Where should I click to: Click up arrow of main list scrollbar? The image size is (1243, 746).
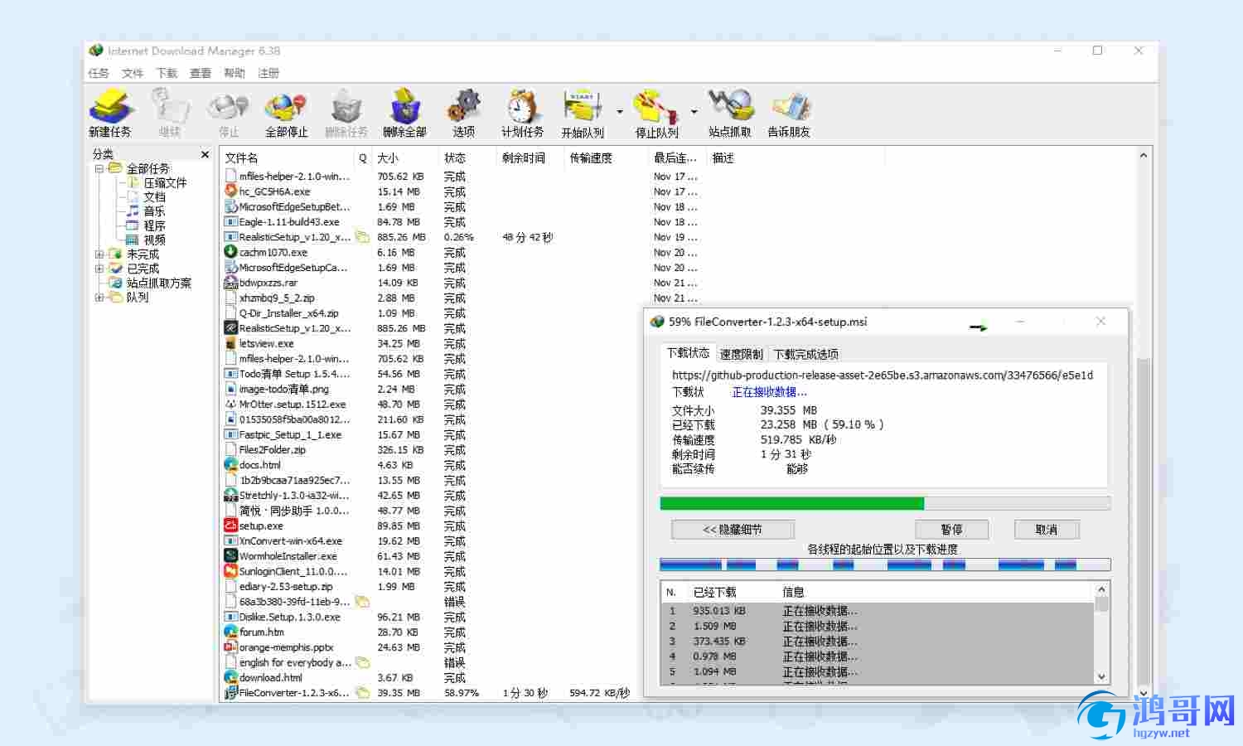[1144, 155]
